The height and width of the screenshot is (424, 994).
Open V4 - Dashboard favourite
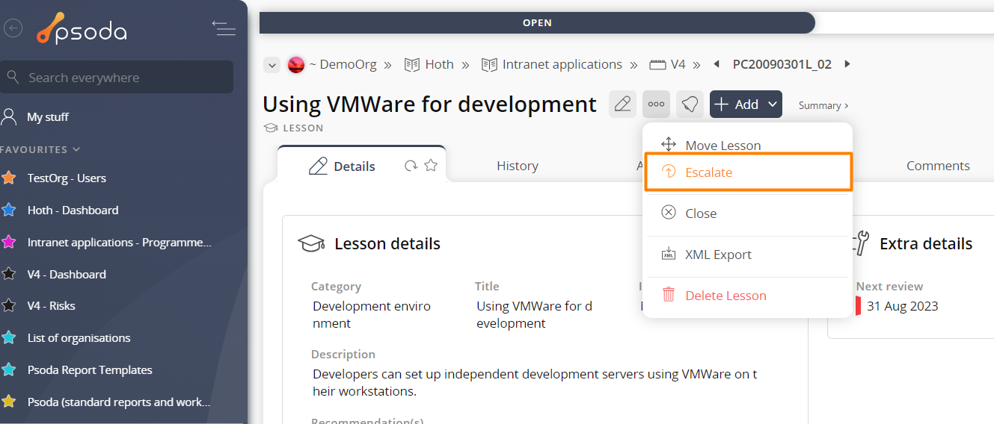67,275
